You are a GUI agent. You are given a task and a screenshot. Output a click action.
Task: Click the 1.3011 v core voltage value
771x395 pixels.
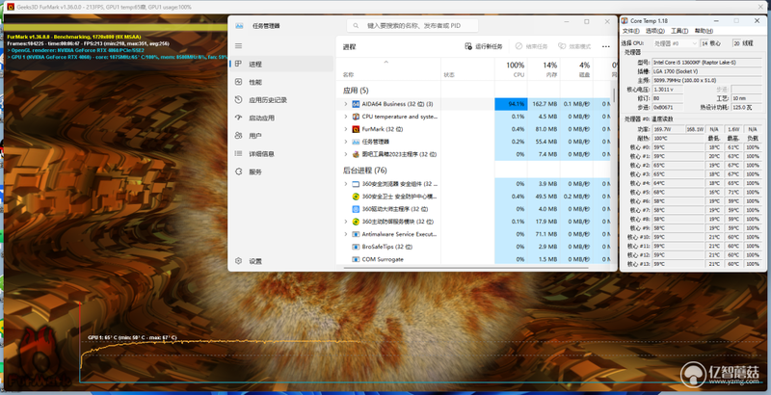[x=668, y=90]
